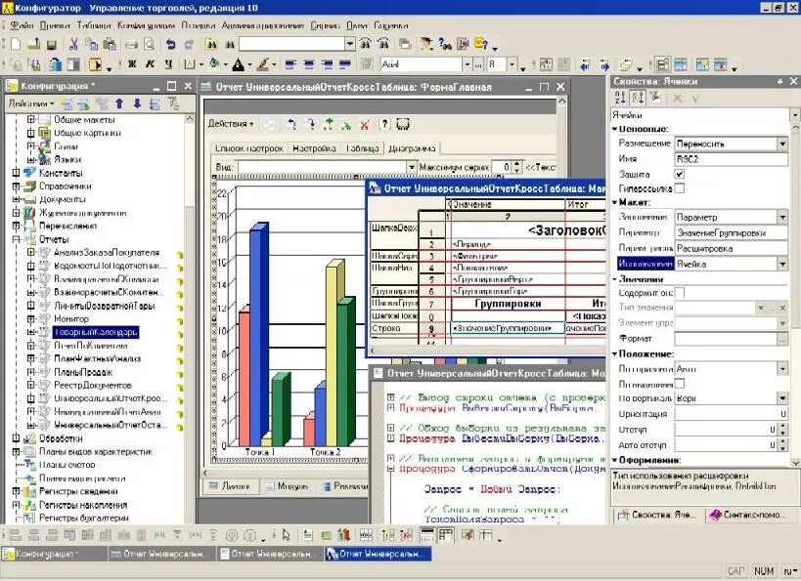
Task: Click the Copy icon in the main toolbar
Action: 91,44
